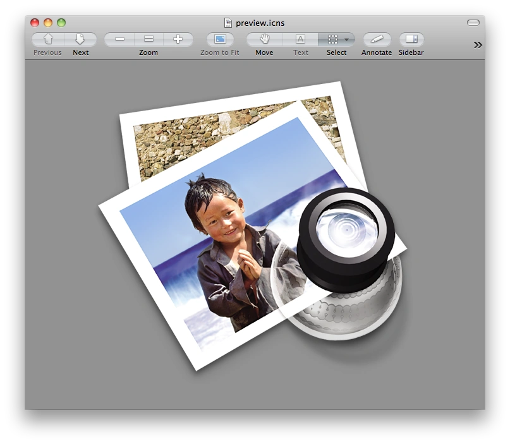Open the Select tool dropdown arrow
510x444 pixels.
pos(347,40)
